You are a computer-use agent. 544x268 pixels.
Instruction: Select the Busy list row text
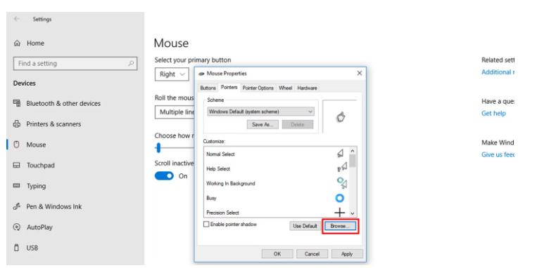[x=211, y=198]
